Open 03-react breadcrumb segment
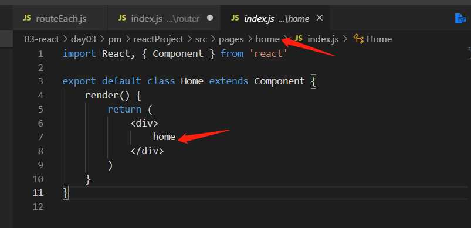471x228 pixels. pyautogui.click(x=42, y=39)
